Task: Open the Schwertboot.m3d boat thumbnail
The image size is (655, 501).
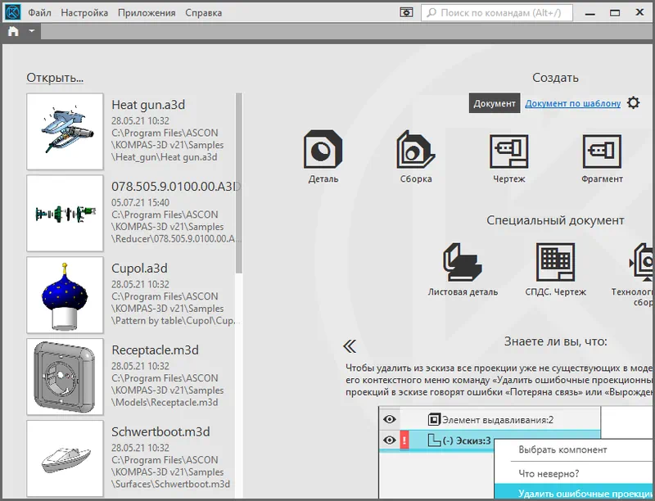Action: click(x=65, y=458)
